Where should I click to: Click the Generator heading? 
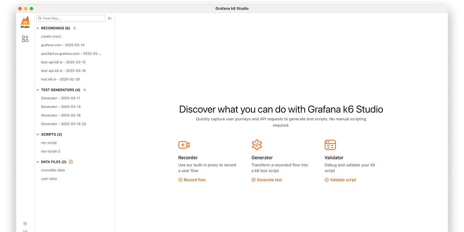click(262, 158)
